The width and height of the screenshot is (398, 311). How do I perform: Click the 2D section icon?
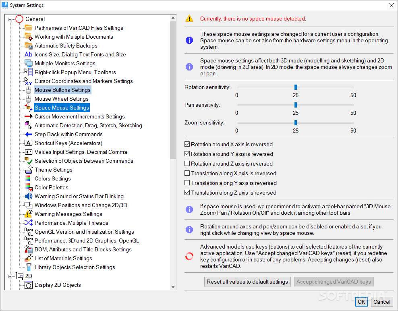(20, 276)
